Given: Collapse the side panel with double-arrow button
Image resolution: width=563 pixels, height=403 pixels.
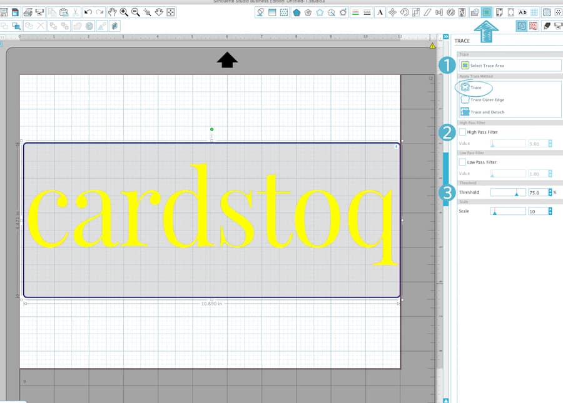Looking at the screenshot, I should 446,37.
